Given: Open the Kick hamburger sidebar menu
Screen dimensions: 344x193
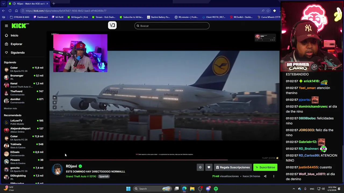Looking at the screenshot, I should click(6, 26).
